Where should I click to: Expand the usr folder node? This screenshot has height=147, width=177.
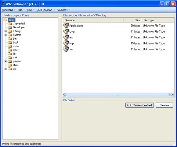pos(5,69)
